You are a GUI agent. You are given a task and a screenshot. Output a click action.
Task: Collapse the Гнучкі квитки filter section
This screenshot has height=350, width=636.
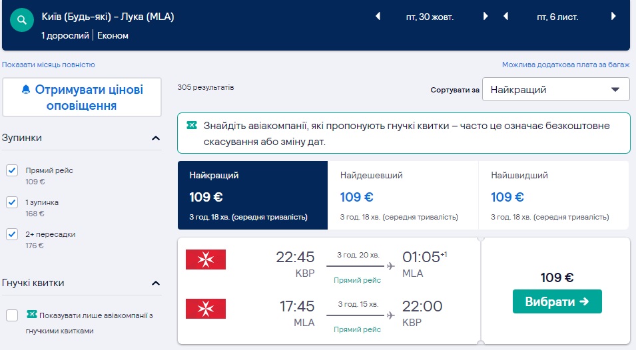156,283
